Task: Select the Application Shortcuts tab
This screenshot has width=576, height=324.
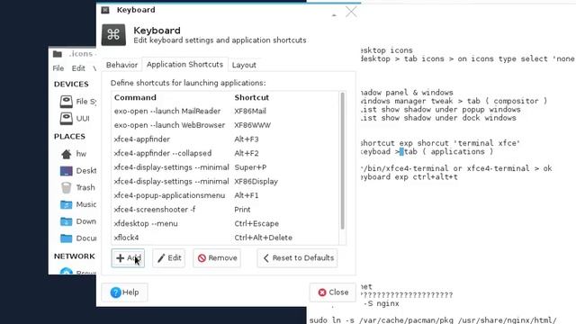Action: point(184,64)
